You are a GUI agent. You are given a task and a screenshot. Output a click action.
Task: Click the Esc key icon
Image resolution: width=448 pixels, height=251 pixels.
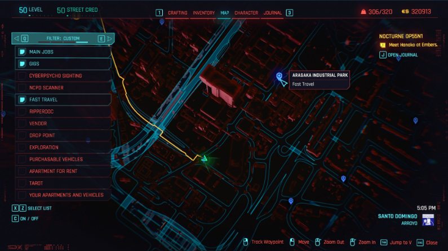pyautogui.click(x=420, y=243)
